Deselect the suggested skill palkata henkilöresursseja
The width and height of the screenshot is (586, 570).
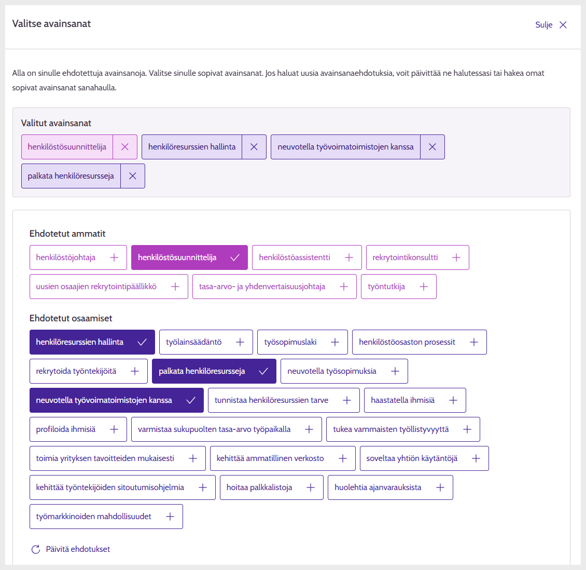pos(214,371)
